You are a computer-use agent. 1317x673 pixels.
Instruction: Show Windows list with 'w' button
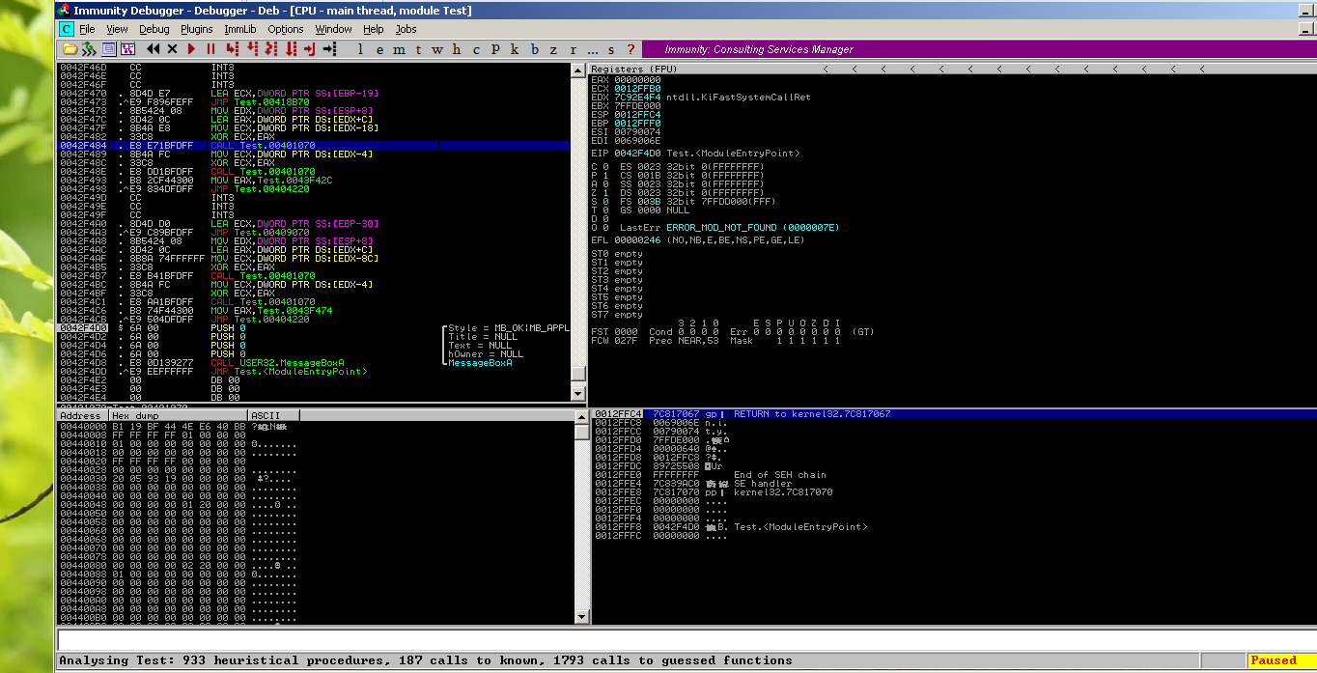click(x=437, y=49)
